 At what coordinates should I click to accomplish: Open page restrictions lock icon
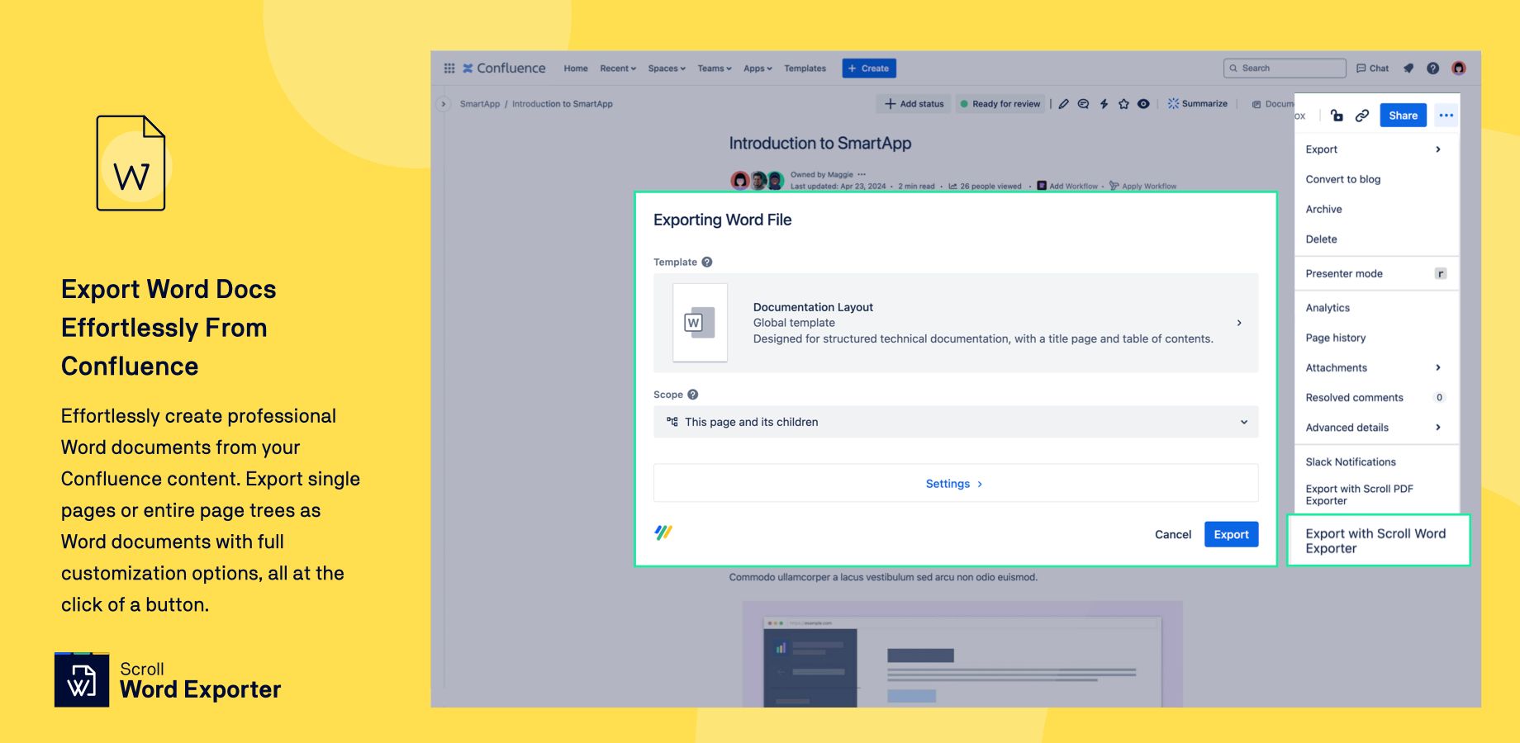pos(1337,116)
